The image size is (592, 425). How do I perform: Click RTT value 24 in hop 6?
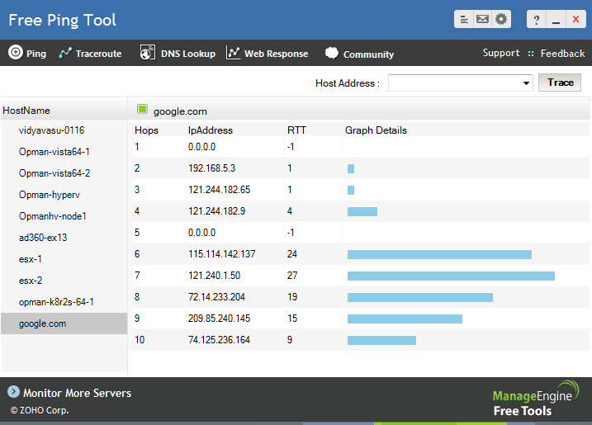pos(292,254)
